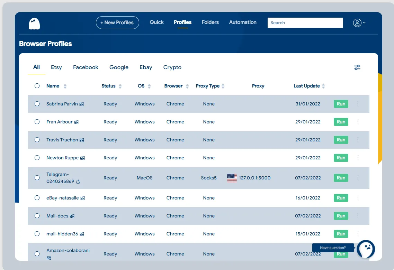The image size is (394, 270).
Task: Open the three-dot menu for Sabrina Parvin
Action: (358, 104)
